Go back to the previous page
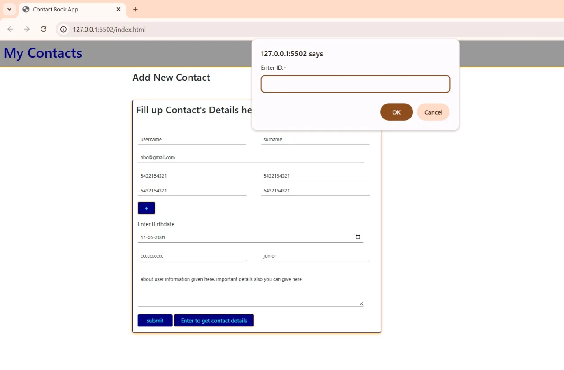 click(10, 29)
